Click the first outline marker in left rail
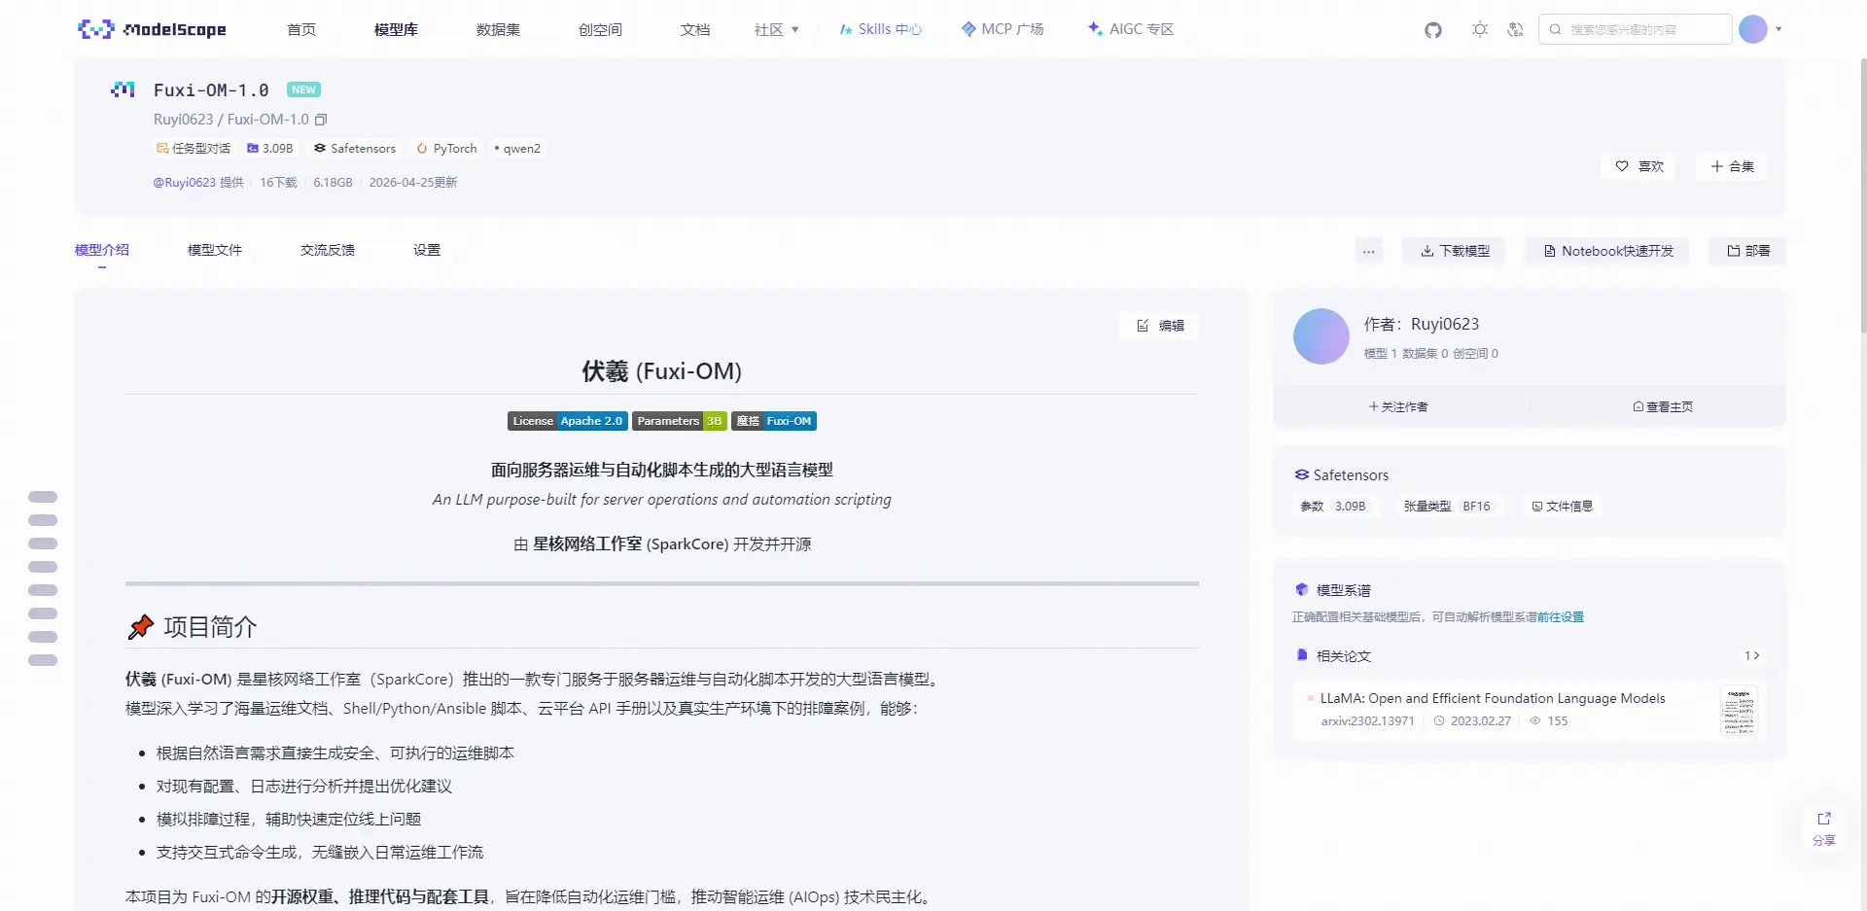Image resolution: width=1867 pixels, height=911 pixels. (43, 497)
